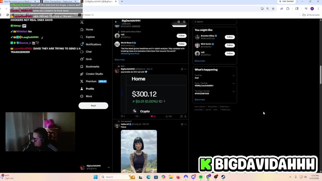This screenshot has height=181, width=322.
Task: Follow World News X
Action: tap(181, 44)
